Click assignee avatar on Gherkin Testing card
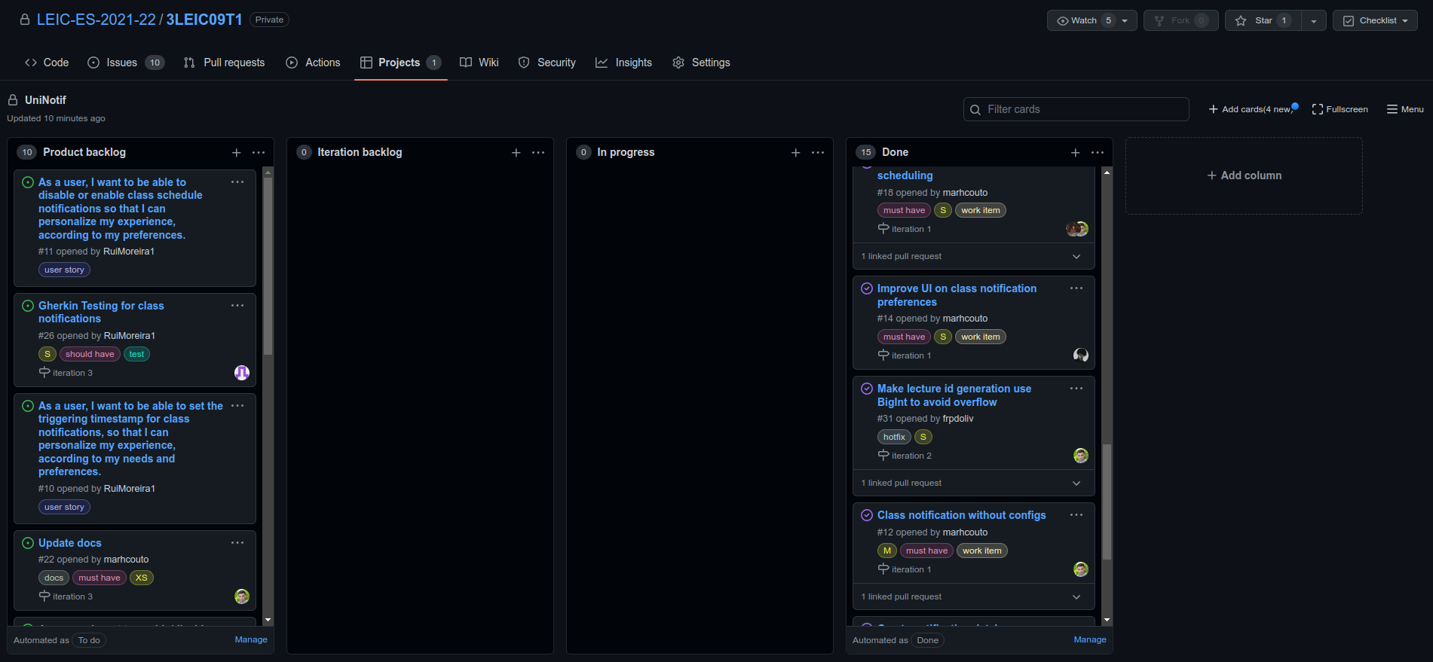 pyautogui.click(x=242, y=373)
